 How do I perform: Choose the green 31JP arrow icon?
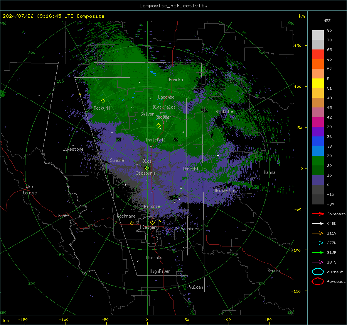[318, 252]
